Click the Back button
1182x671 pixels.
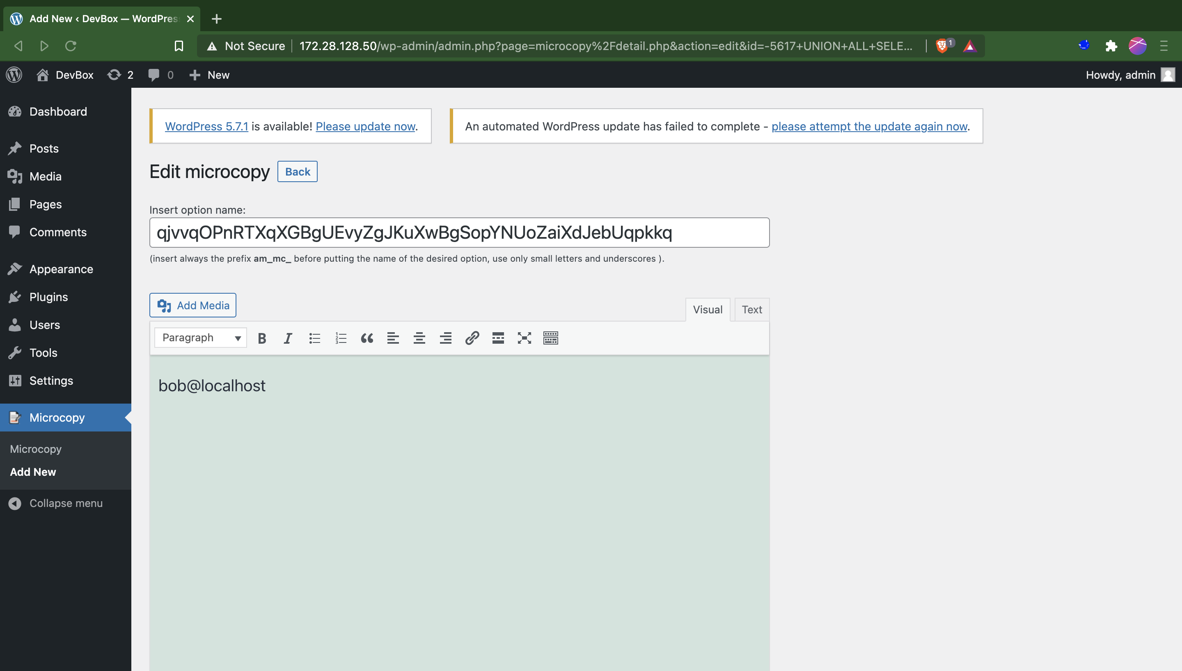pyautogui.click(x=297, y=171)
